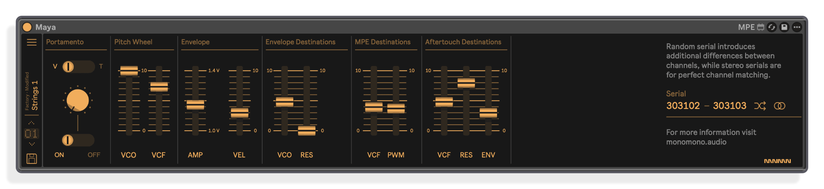Screen dimensions: 824x189
Task: Click the randomize serial shuffle icon
Action: (x=760, y=106)
